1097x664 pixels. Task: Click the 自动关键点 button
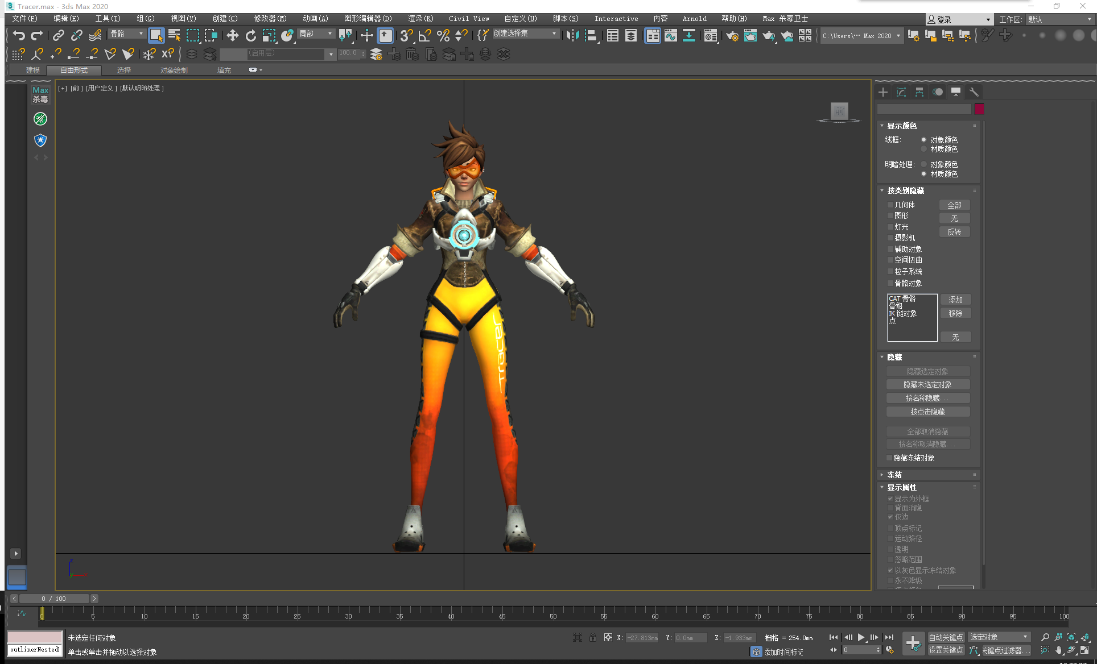point(946,637)
